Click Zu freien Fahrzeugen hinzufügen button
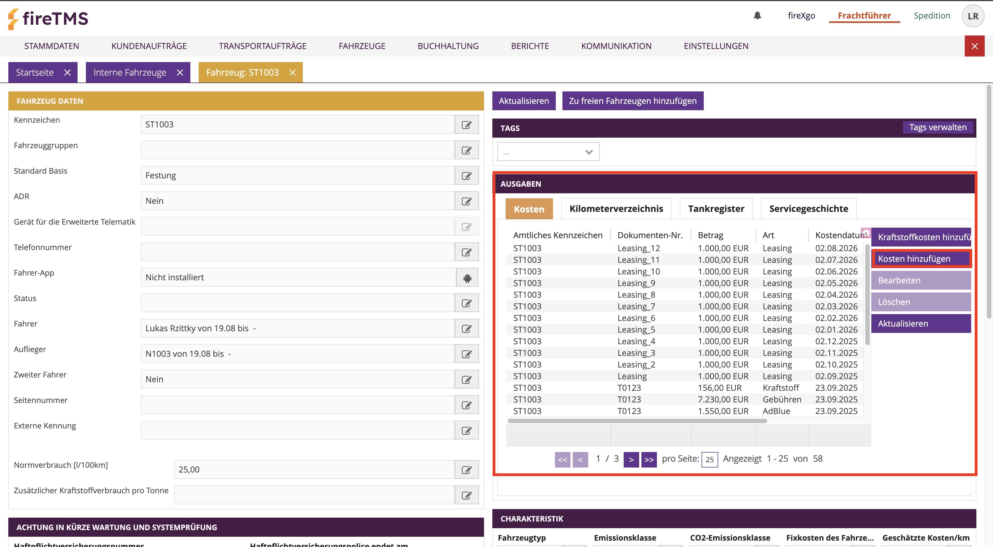This screenshot has height=547, width=993. pos(633,101)
